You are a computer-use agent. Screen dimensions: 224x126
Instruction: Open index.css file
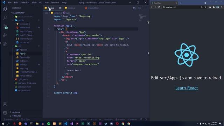(x=24, y=61)
